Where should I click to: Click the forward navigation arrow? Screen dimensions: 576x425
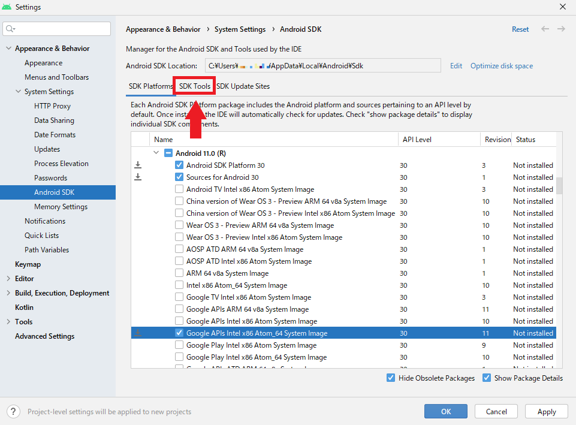point(561,29)
